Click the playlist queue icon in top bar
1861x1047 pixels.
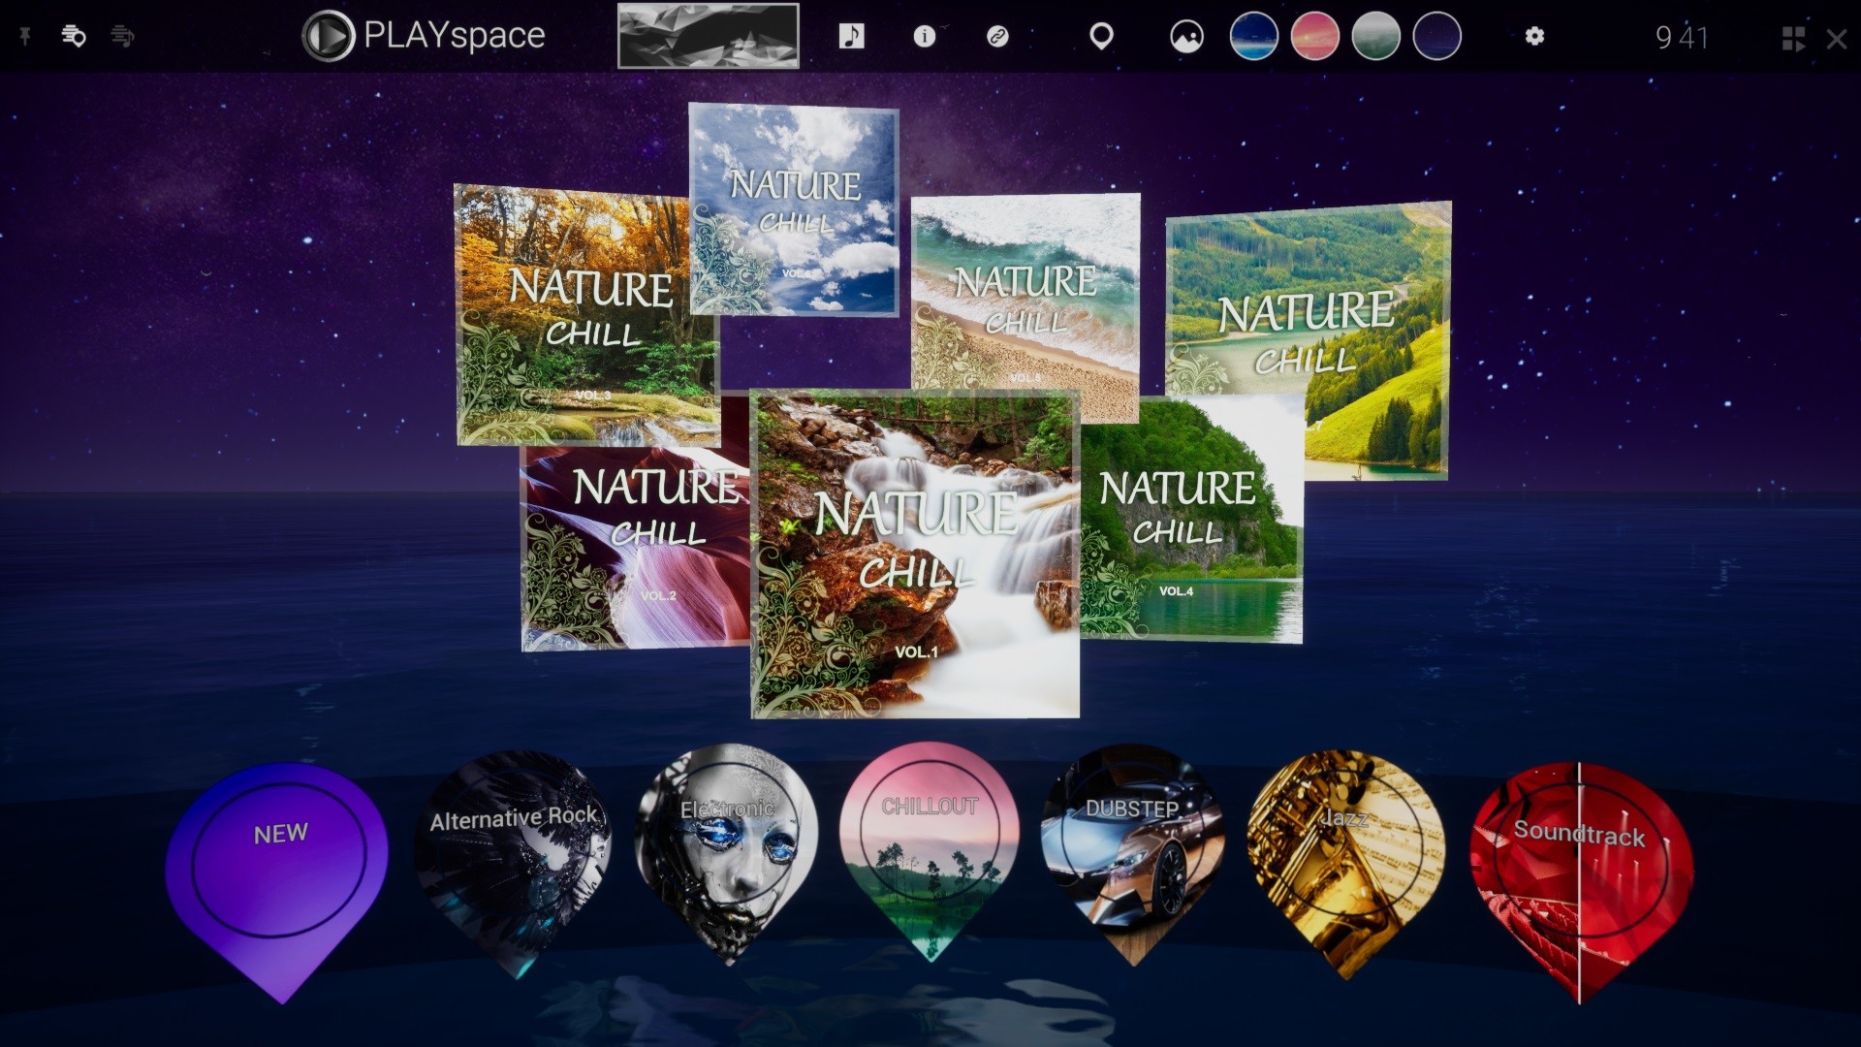(123, 37)
